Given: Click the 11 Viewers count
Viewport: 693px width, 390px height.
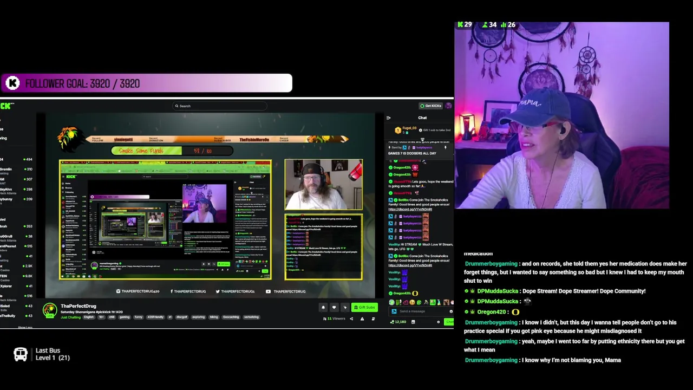Looking at the screenshot, I should (334, 318).
